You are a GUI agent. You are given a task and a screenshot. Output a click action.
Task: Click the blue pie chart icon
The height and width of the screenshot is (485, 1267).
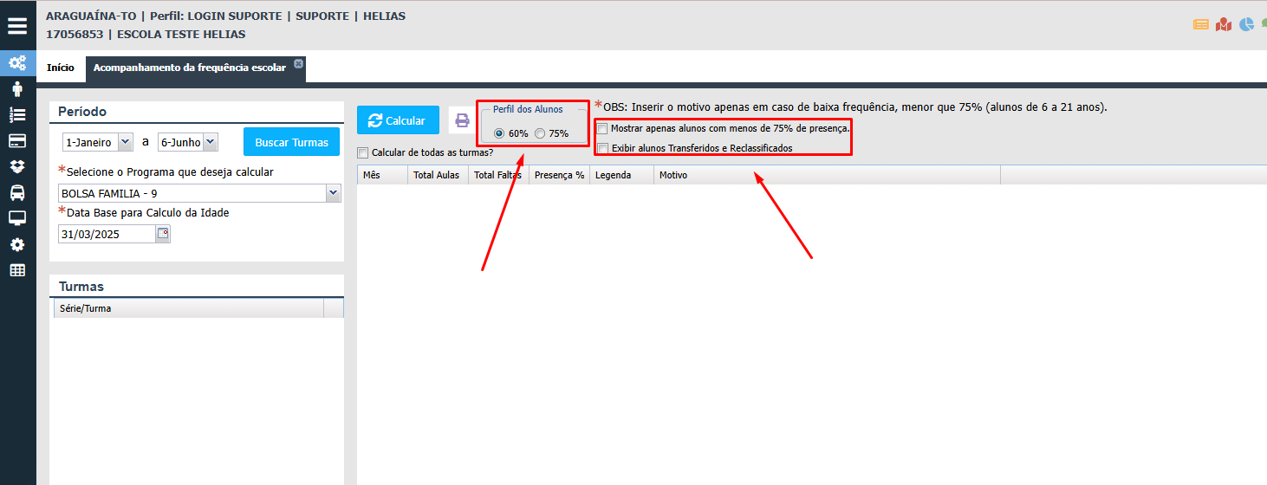(1246, 24)
